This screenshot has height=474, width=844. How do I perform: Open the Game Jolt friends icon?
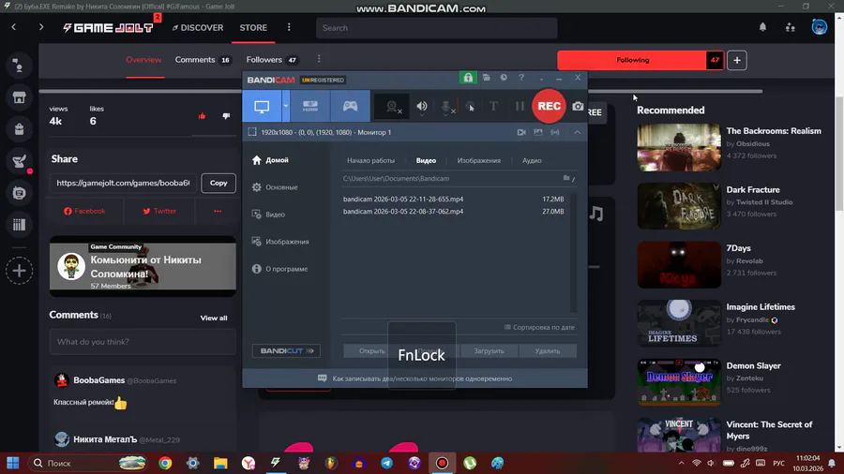click(x=791, y=27)
